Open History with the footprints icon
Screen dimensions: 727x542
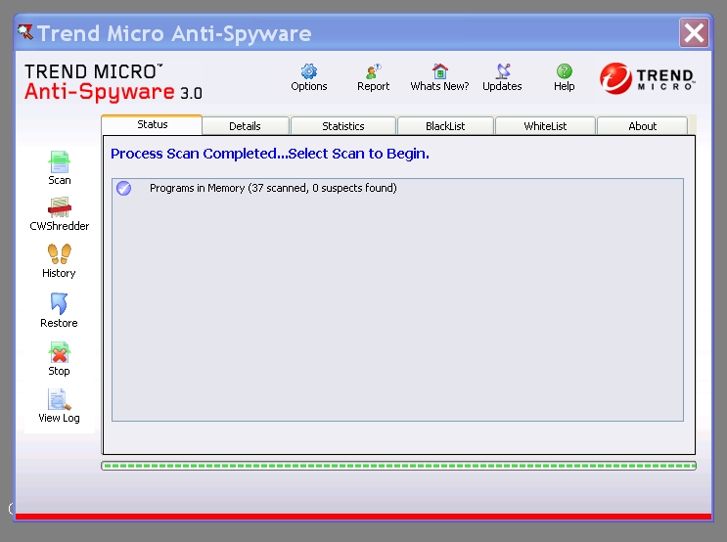point(60,253)
